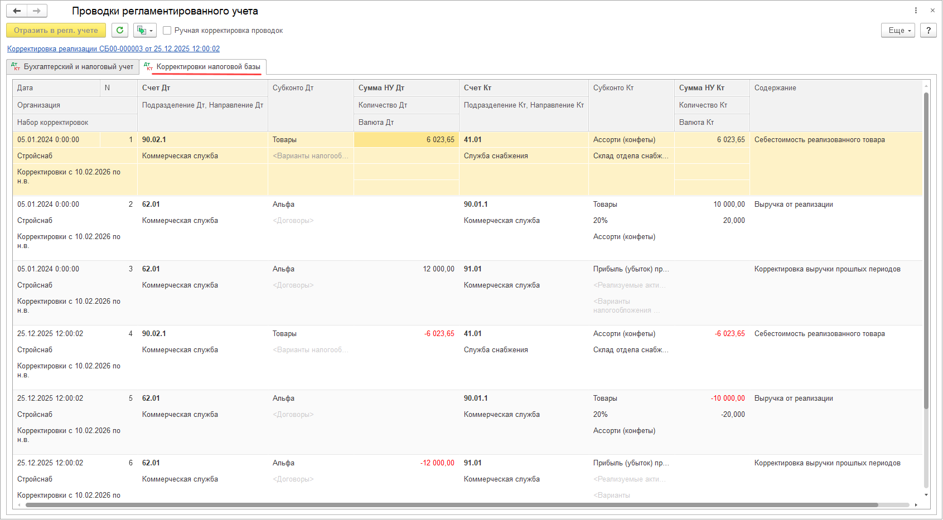Screen dimensions: 943x520
Task: Click the horizontal scrollbar thumb below the table
Action: click(x=452, y=505)
